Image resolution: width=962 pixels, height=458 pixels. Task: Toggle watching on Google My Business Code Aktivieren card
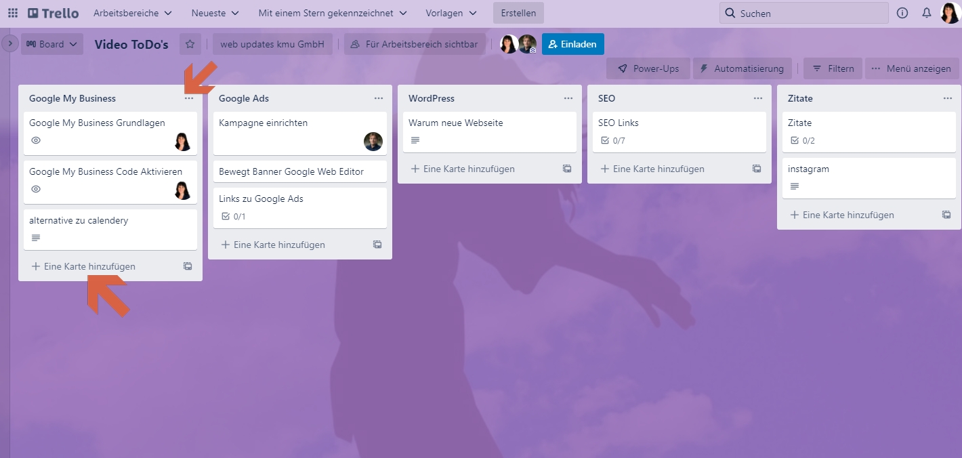point(35,190)
